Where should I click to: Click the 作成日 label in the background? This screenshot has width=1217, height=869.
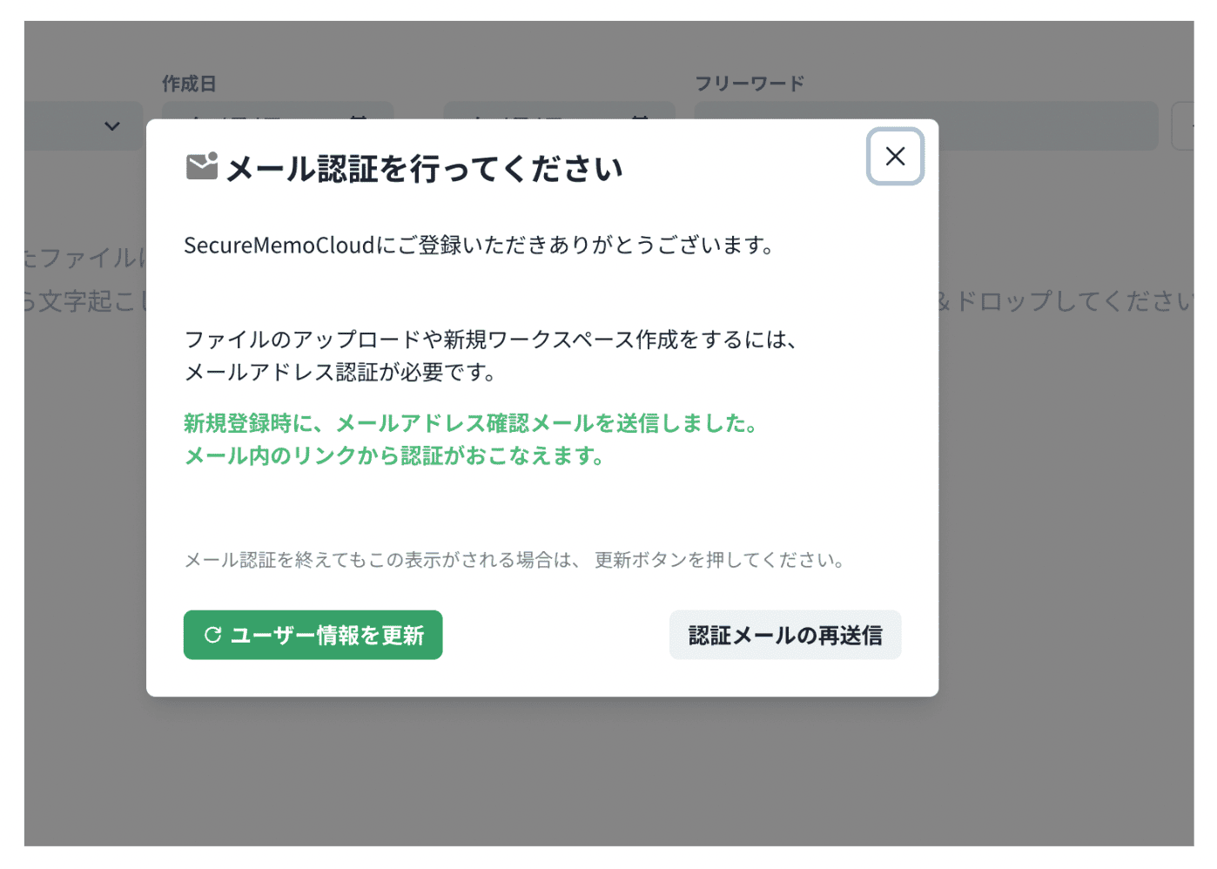click(x=189, y=84)
